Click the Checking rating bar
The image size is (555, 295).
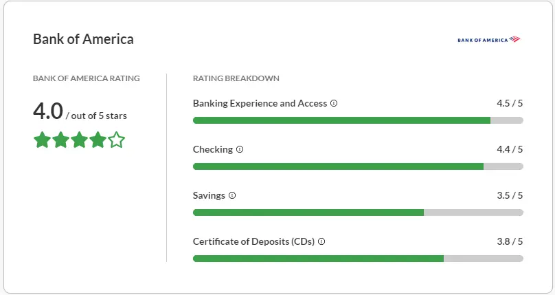tap(358, 166)
